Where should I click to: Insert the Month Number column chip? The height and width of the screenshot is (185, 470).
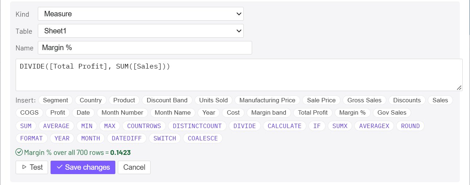pos(122,112)
